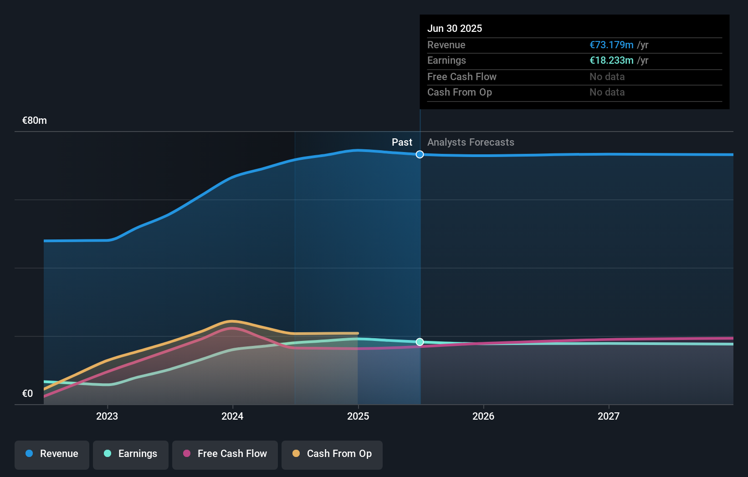Select the Revenue data point marker on the chart

tap(420, 154)
